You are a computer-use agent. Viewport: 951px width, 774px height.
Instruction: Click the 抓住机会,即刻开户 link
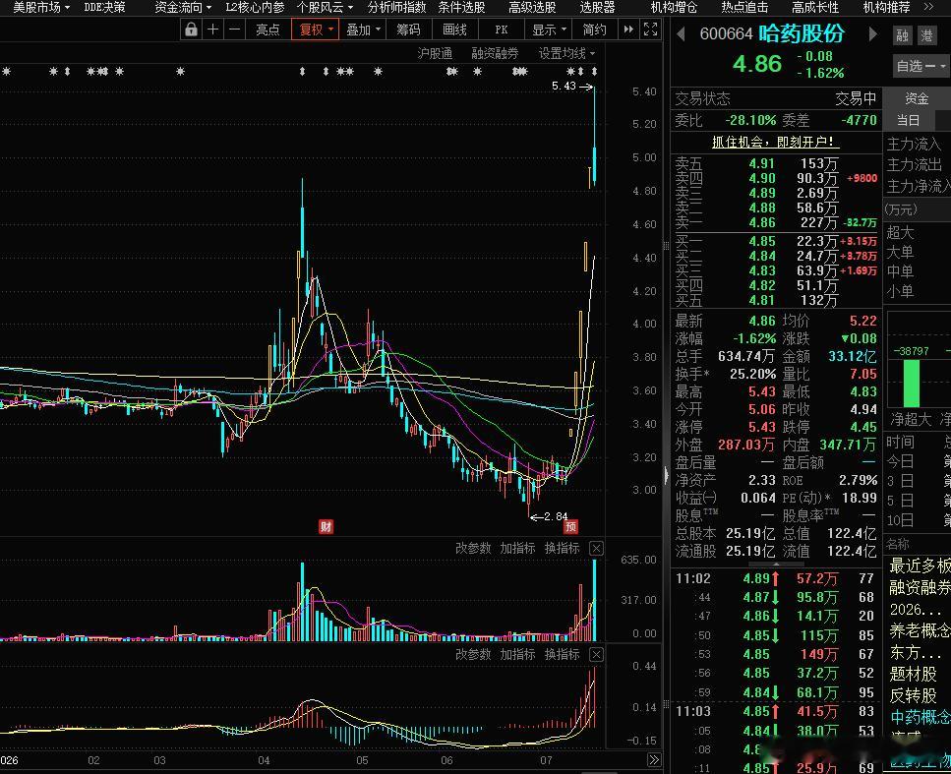click(x=776, y=142)
